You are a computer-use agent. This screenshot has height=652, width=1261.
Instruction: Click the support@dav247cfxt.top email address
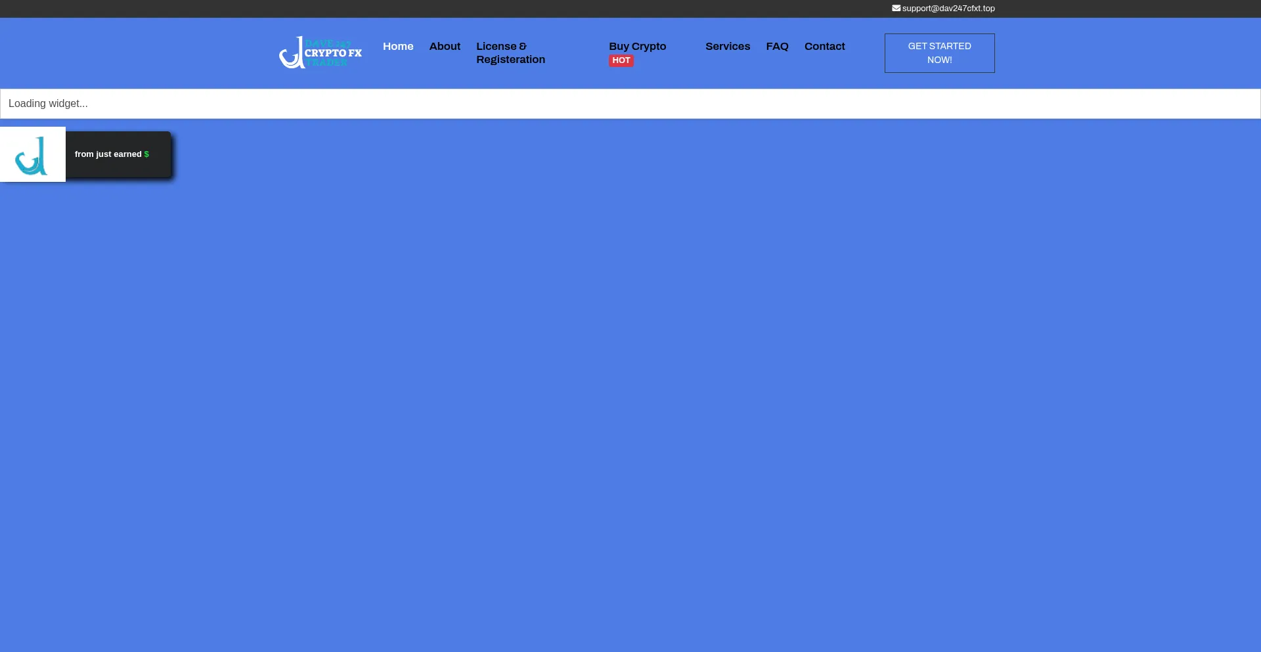(x=948, y=9)
